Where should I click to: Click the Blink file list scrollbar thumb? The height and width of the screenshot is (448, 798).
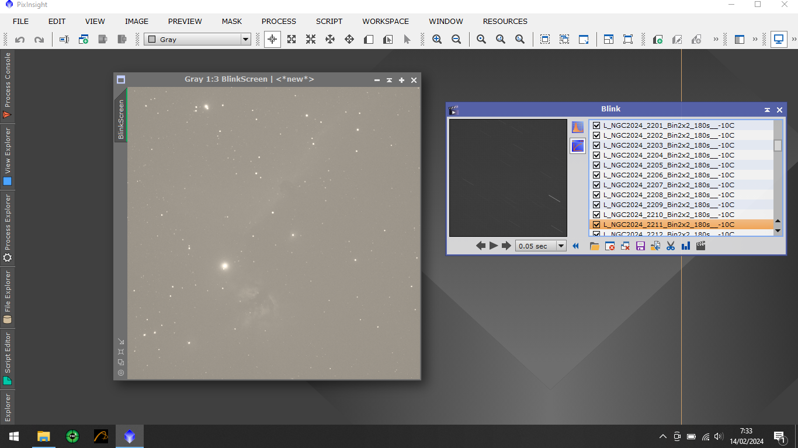coord(778,145)
